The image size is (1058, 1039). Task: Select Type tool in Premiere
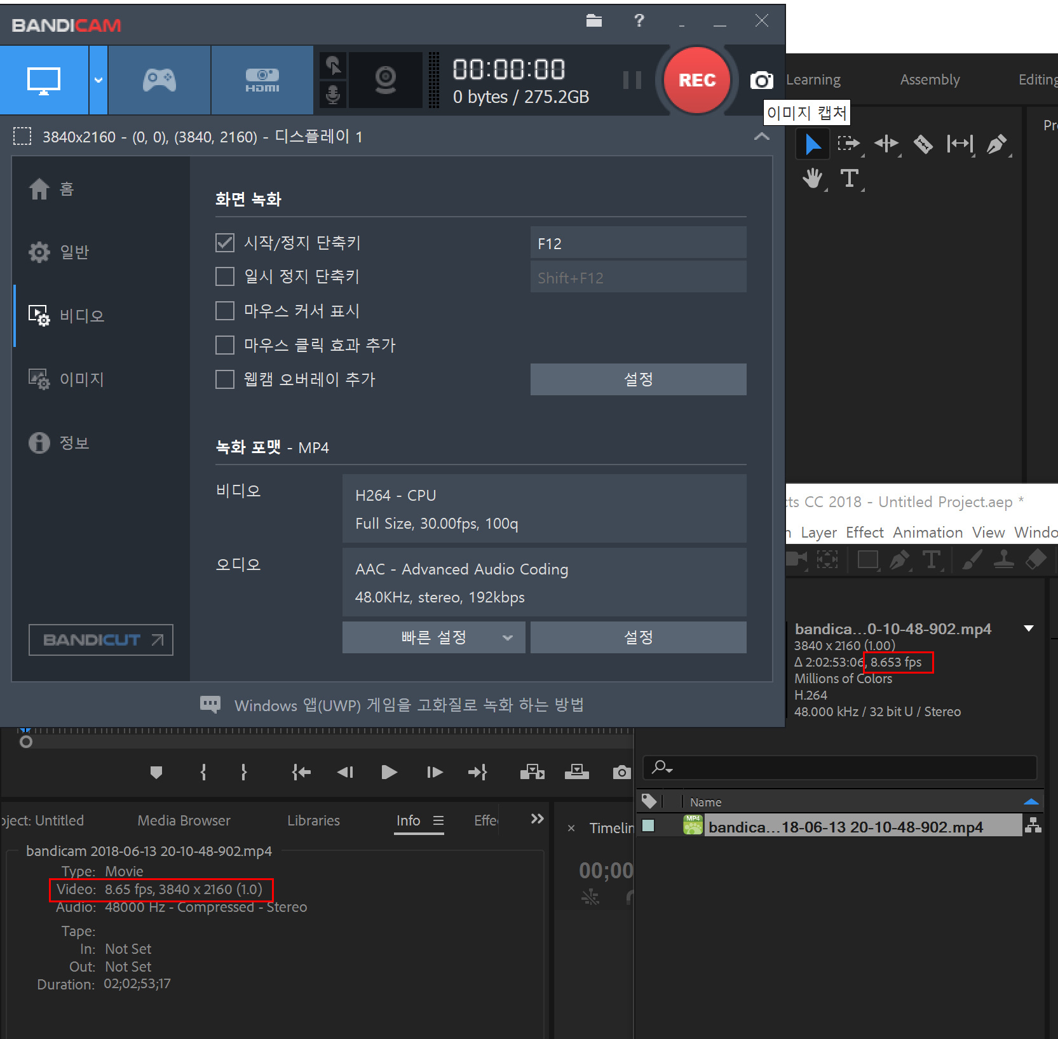click(x=850, y=179)
